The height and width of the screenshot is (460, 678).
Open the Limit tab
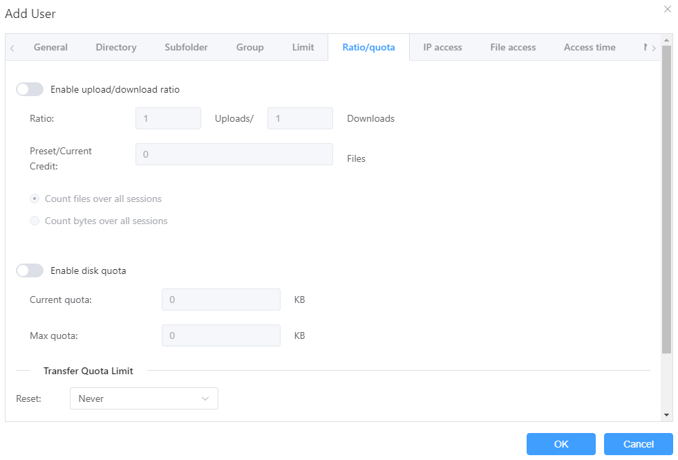click(x=303, y=47)
